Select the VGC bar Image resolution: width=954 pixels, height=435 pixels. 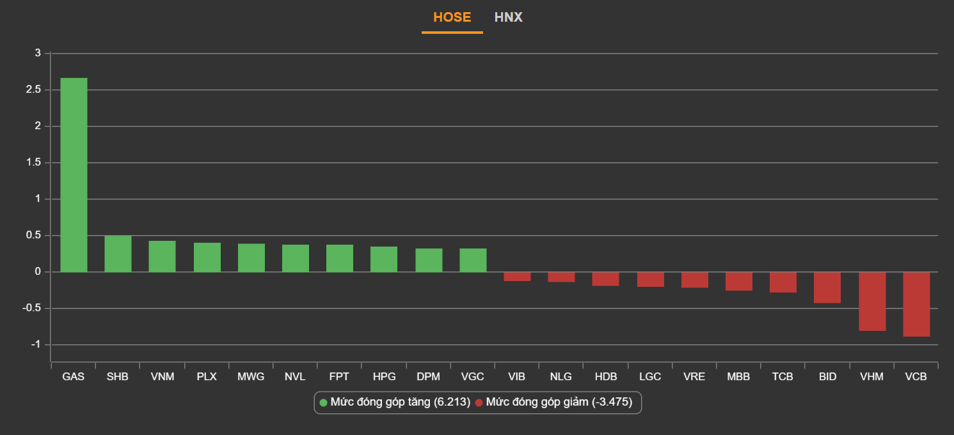point(473,261)
